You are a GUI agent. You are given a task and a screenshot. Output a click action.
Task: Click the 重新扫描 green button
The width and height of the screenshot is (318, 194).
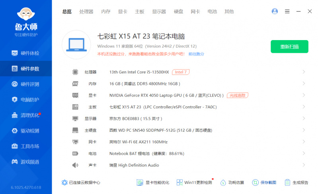(x=289, y=46)
